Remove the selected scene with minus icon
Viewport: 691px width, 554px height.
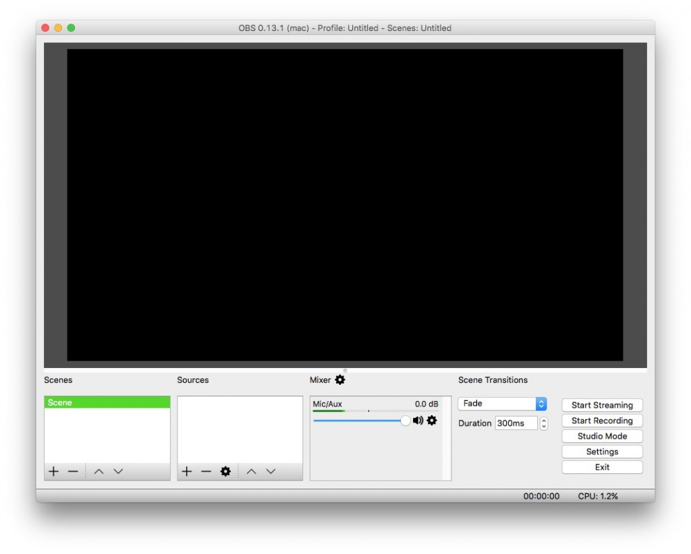(x=73, y=472)
